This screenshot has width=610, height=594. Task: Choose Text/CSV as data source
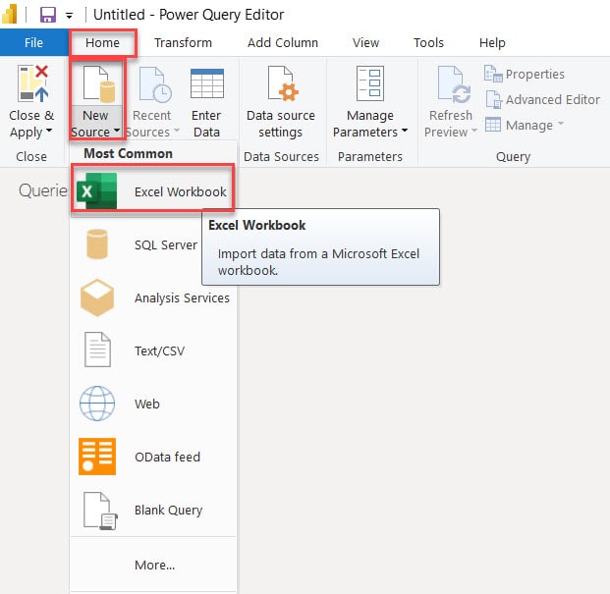(153, 351)
